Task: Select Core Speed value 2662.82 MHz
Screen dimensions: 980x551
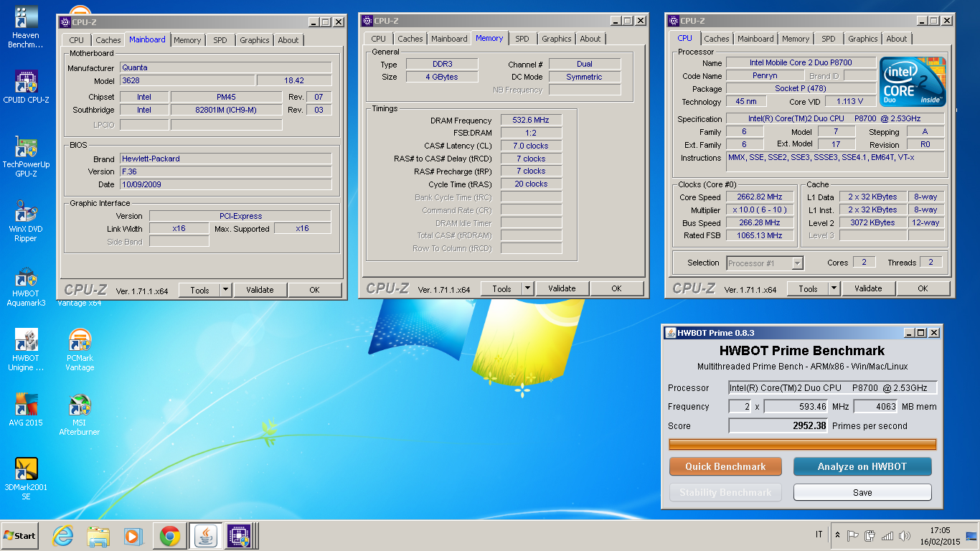Action: tap(760, 197)
